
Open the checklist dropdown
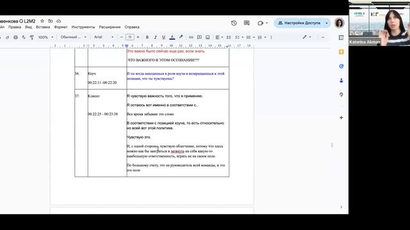(239, 37)
